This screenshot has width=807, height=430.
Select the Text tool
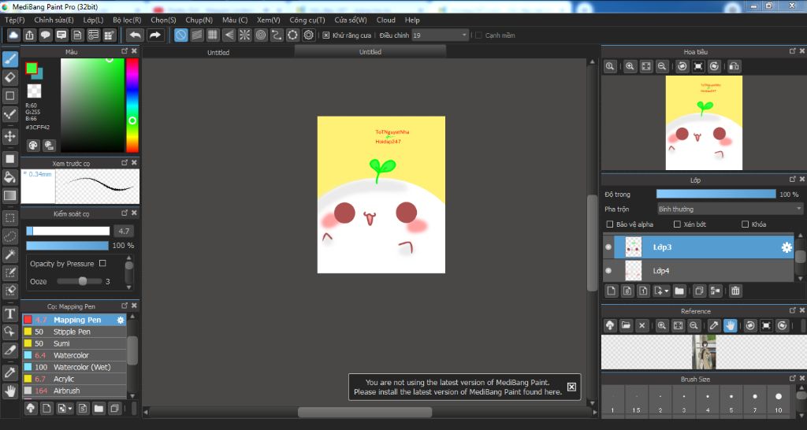(x=9, y=313)
